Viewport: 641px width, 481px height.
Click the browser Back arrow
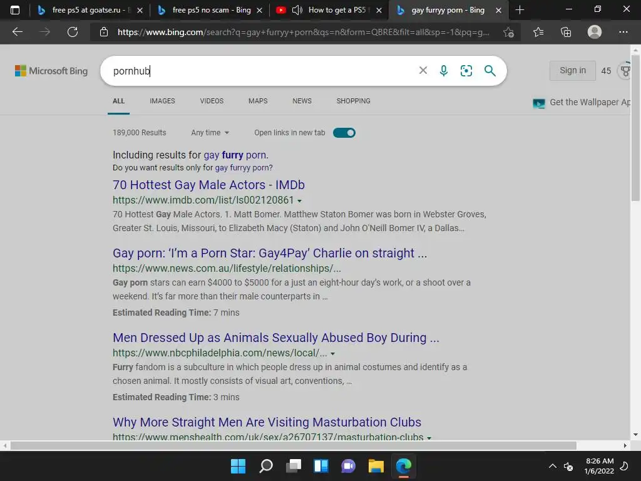[17, 32]
